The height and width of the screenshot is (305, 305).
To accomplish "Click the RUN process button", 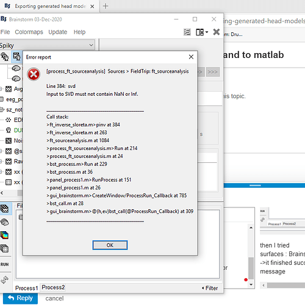I will 4,264.
